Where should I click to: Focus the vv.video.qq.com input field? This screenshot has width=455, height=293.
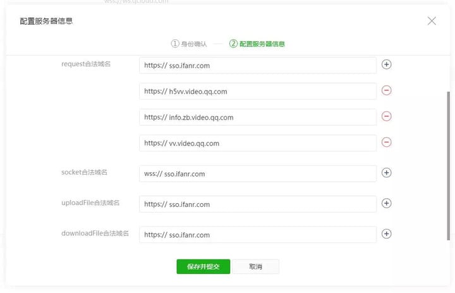[x=258, y=143]
